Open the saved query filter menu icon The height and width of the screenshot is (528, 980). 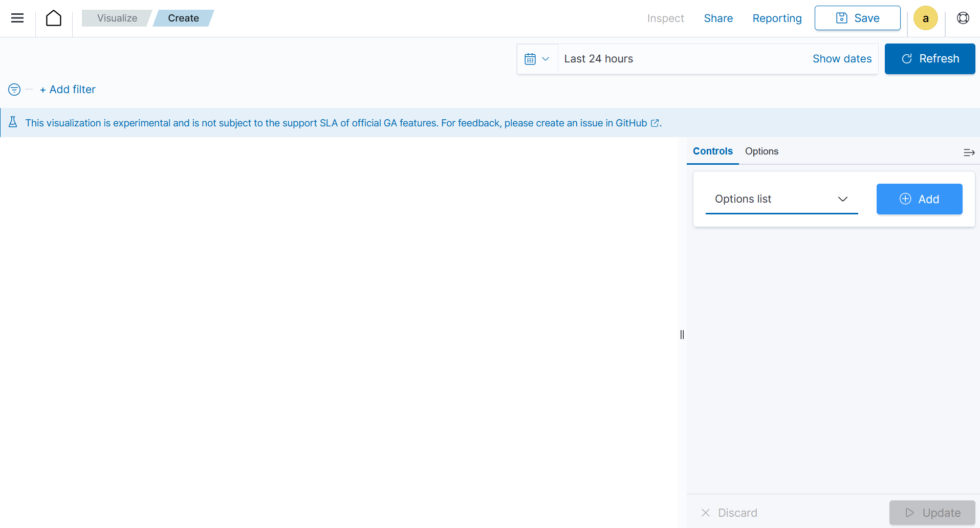tap(14, 90)
